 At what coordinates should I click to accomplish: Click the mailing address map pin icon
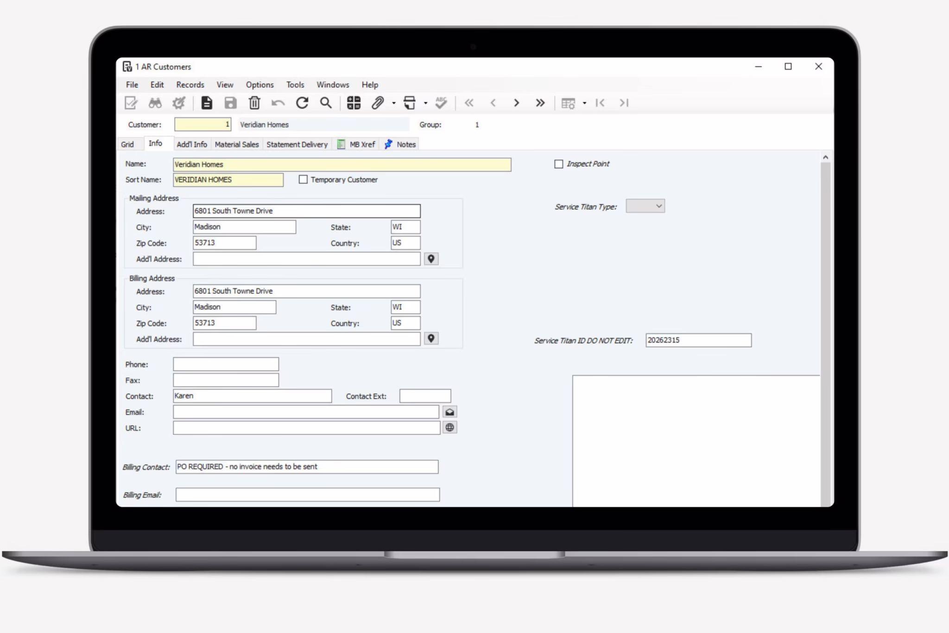[x=431, y=259]
